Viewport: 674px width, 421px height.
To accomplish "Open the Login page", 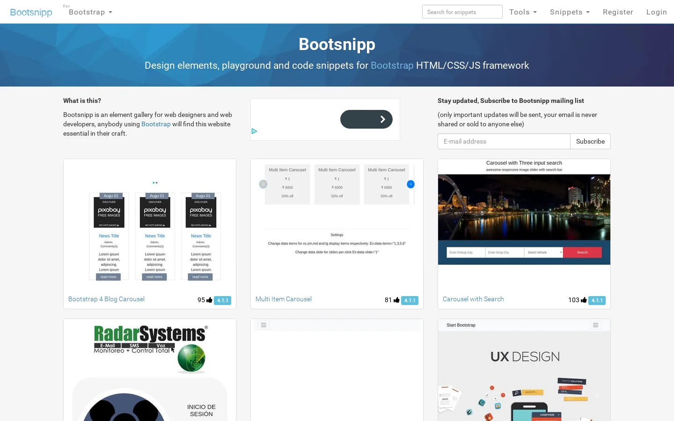I will [x=656, y=12].
